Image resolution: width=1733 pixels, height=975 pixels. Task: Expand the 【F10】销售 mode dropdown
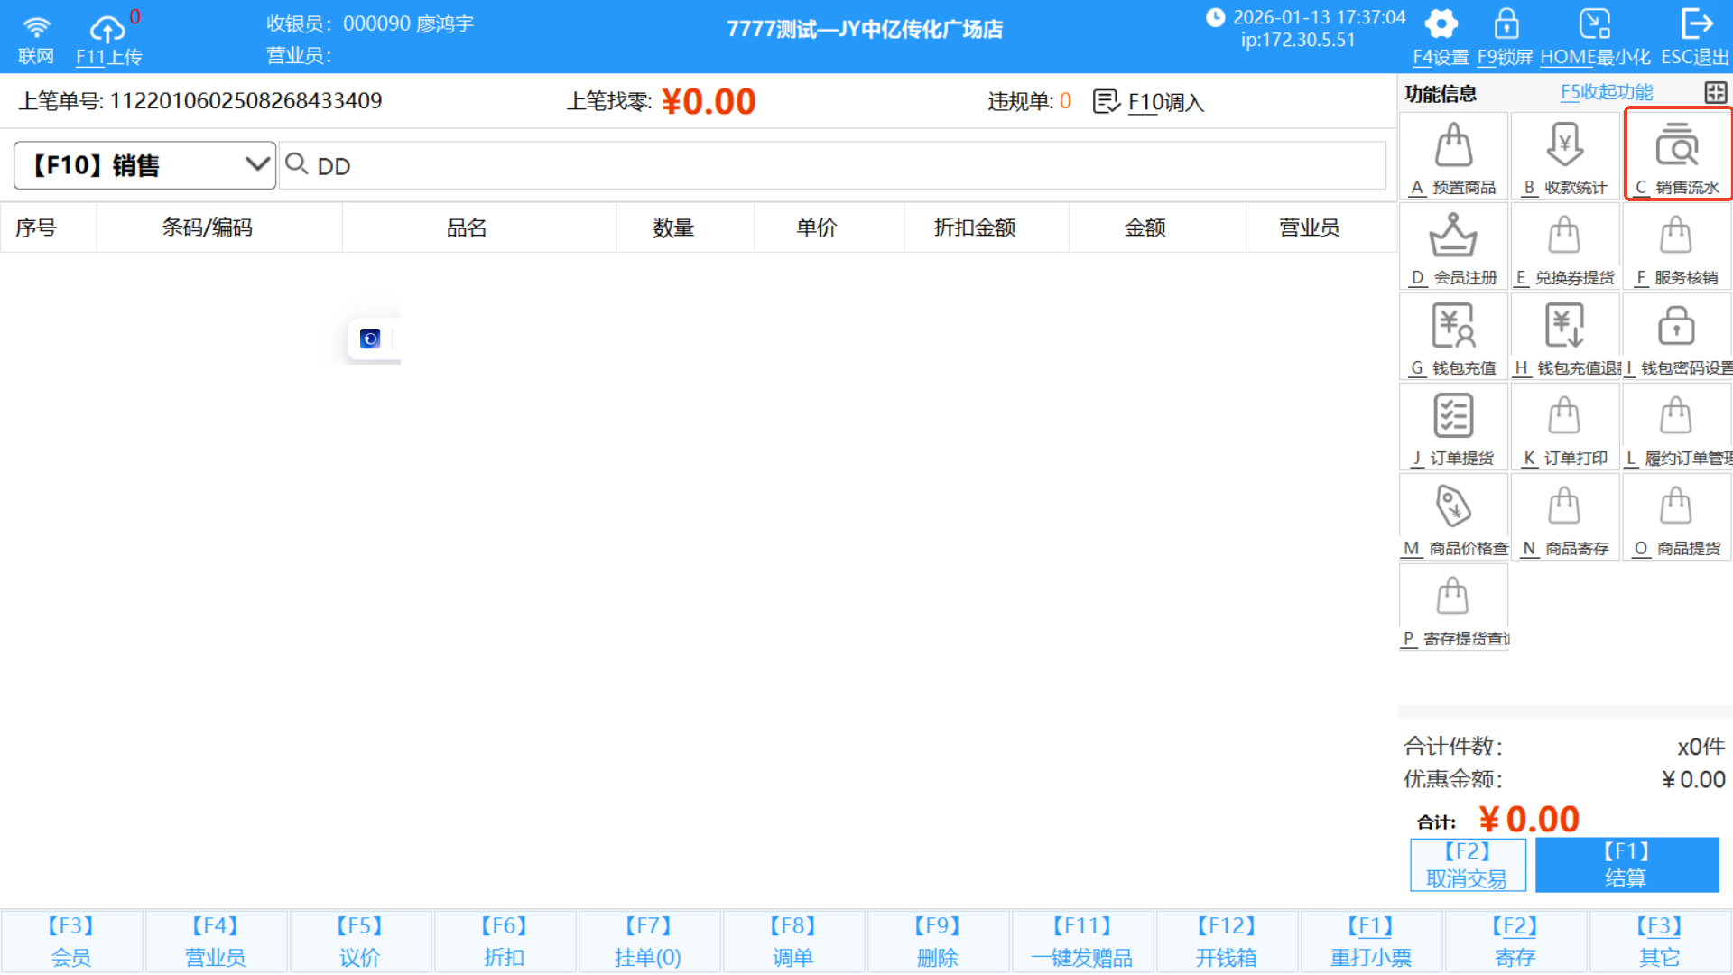[x=144, y=165]
